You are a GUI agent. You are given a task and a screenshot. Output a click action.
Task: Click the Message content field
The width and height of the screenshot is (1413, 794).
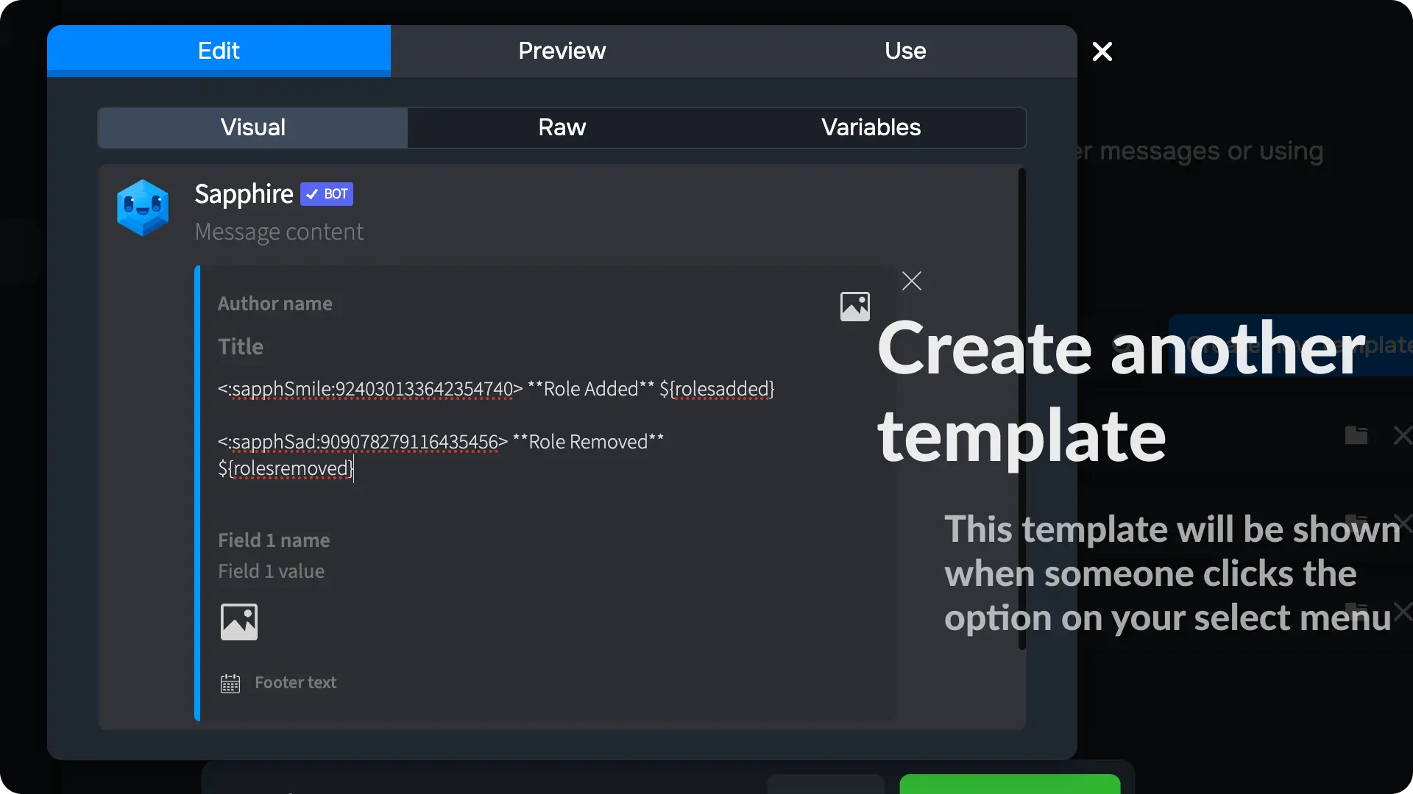279,232
